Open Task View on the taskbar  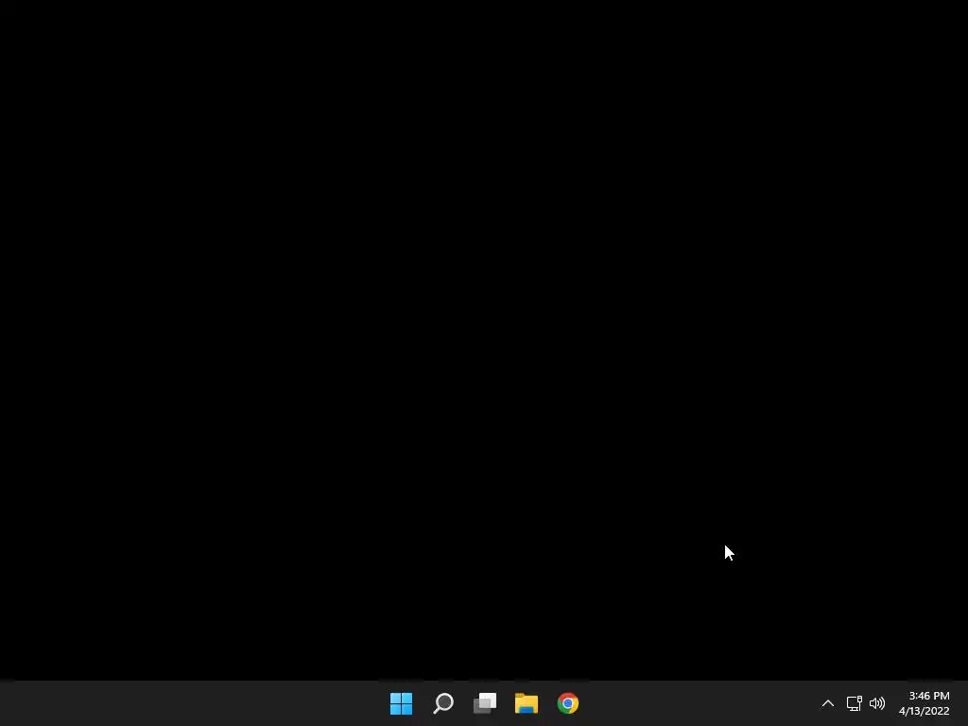pyautogui.click(x=485, y=703)
